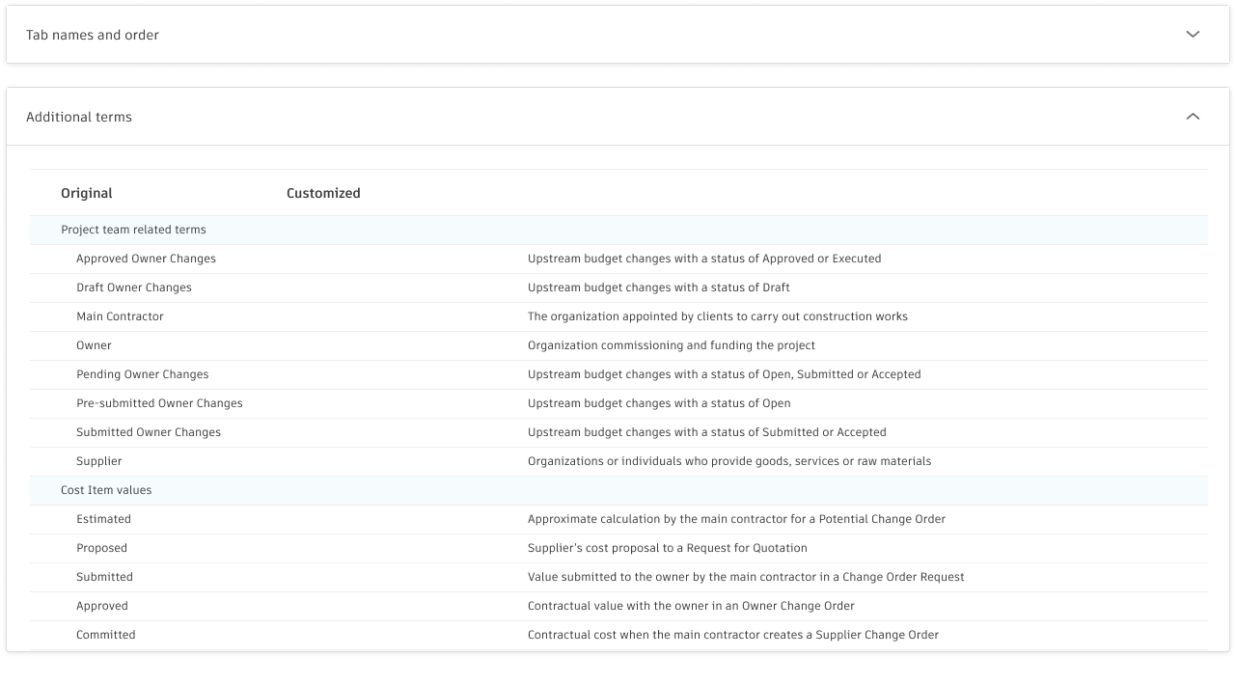Select the Submitted Owner Changes term

[x=149, y=432]
